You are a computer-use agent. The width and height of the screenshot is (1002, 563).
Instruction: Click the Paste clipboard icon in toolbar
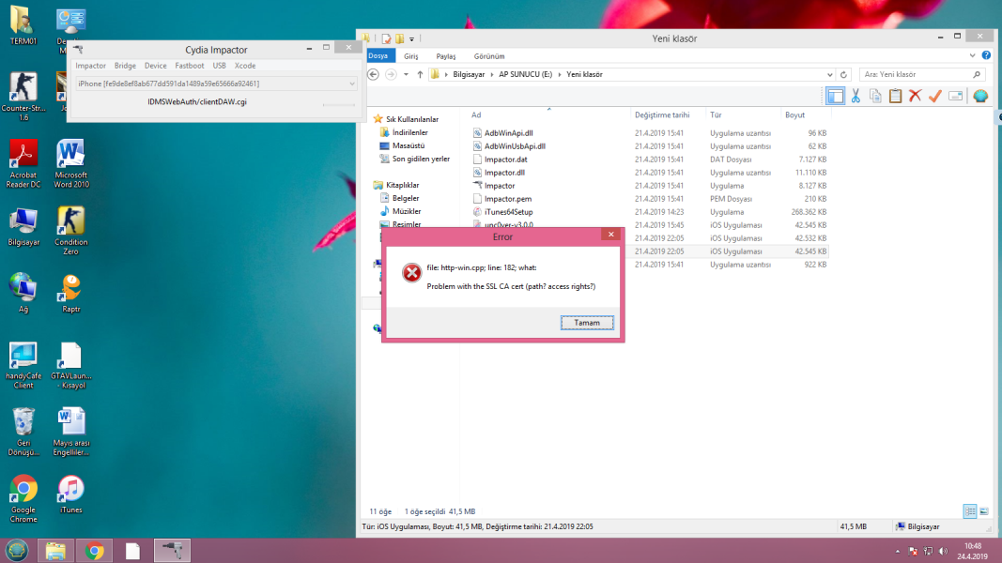tap(895, 96)
